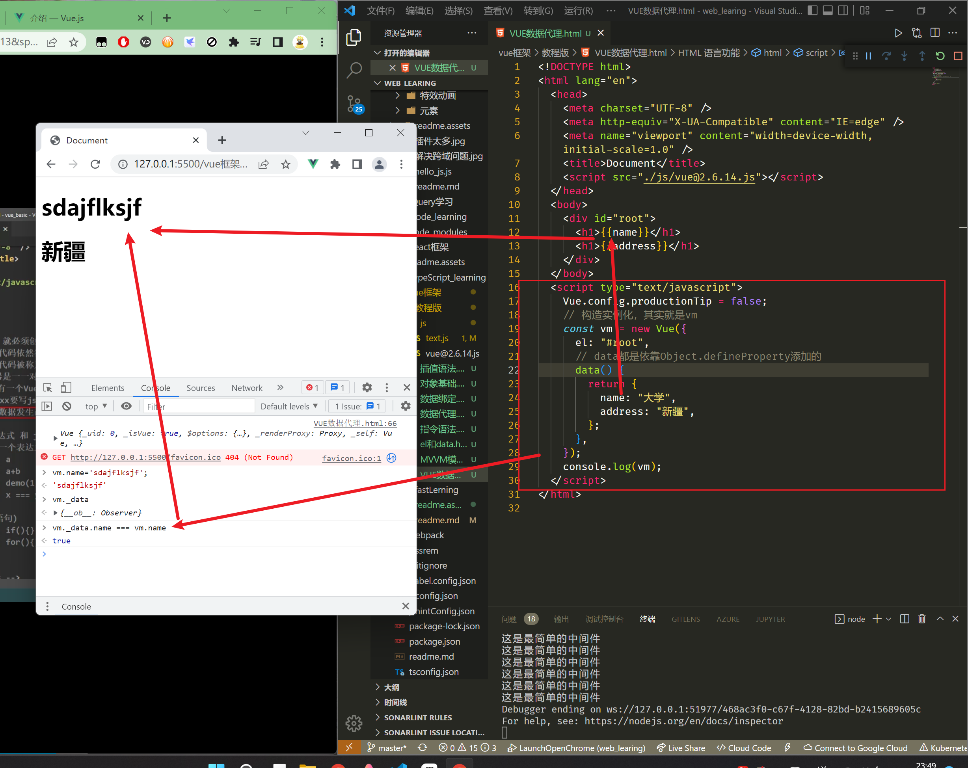Open the 运行(R) menu in VS Code
The width and height of the screenshot is (968, 768).
[578, 11]
